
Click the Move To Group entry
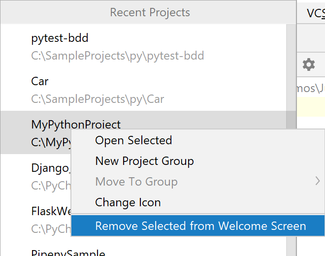(x=136, y=182)
